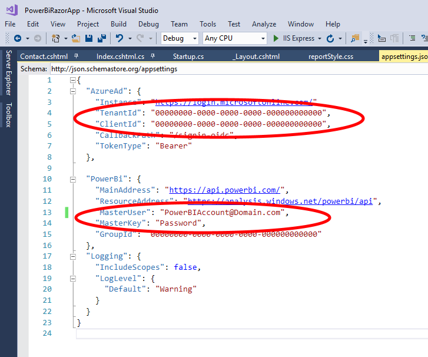The image size is (428, 357).
Task: Click the Indent lines toolbar icon
Action: [x=412, y=38]
